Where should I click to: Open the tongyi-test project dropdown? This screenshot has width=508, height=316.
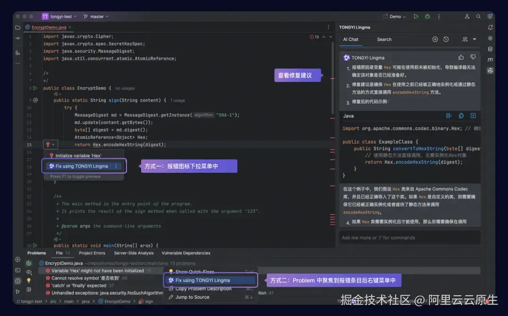click(x=59, y=16)
